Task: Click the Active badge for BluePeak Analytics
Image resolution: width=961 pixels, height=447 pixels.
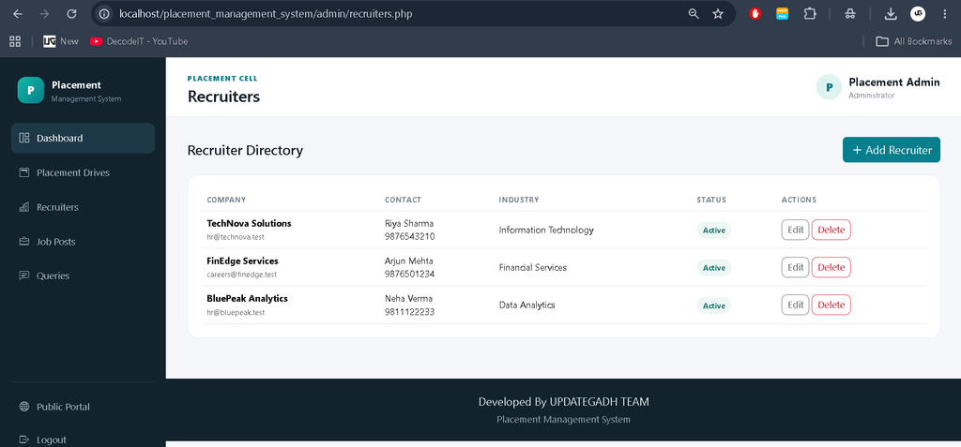Action: (714, 305)
